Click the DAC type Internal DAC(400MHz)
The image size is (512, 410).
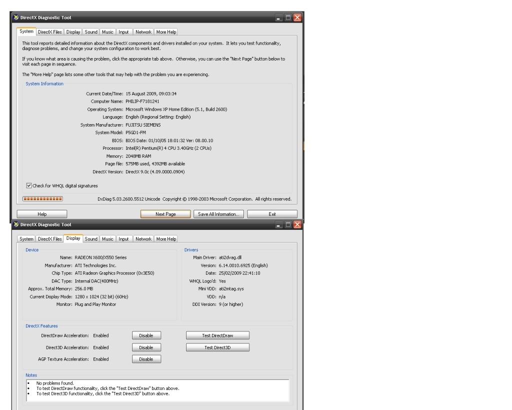tap(96, 281)
